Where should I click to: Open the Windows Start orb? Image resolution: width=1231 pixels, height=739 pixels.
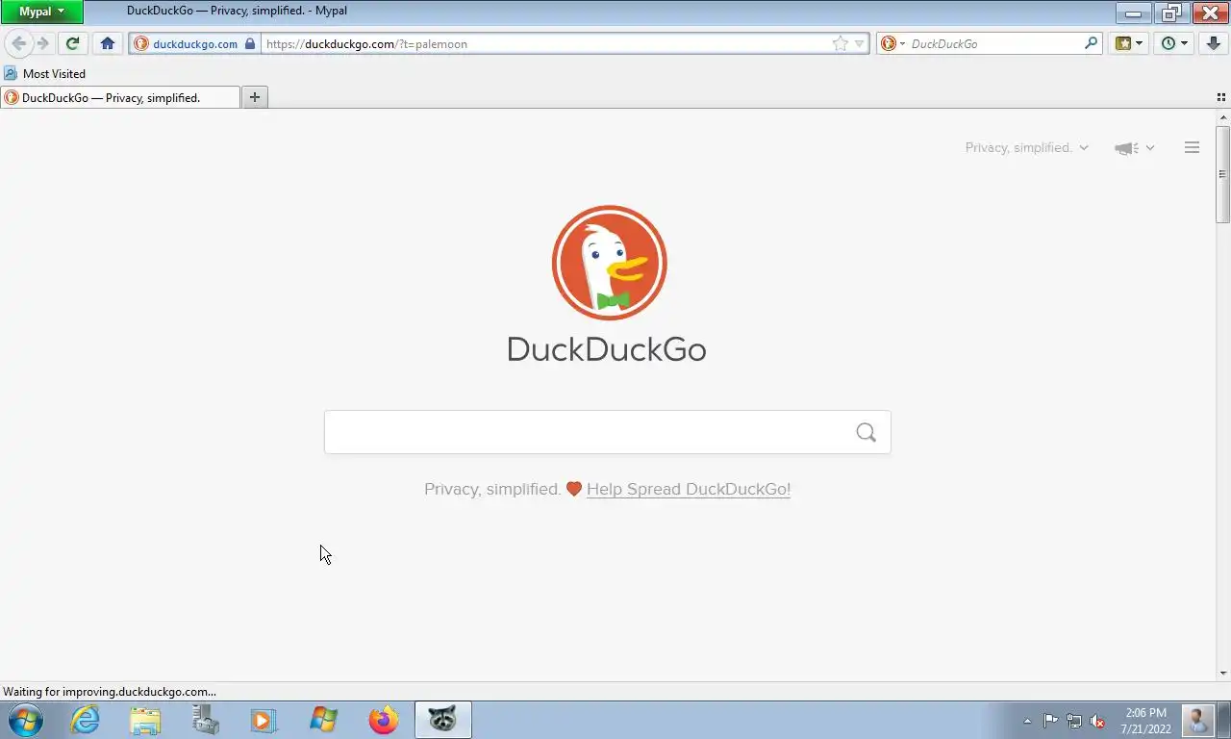pos(26,720)
